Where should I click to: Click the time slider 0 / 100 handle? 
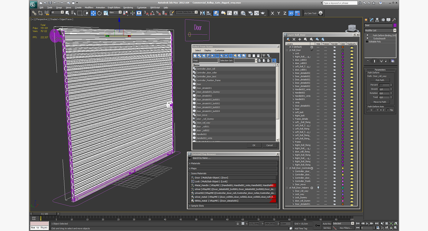[44, 214]
